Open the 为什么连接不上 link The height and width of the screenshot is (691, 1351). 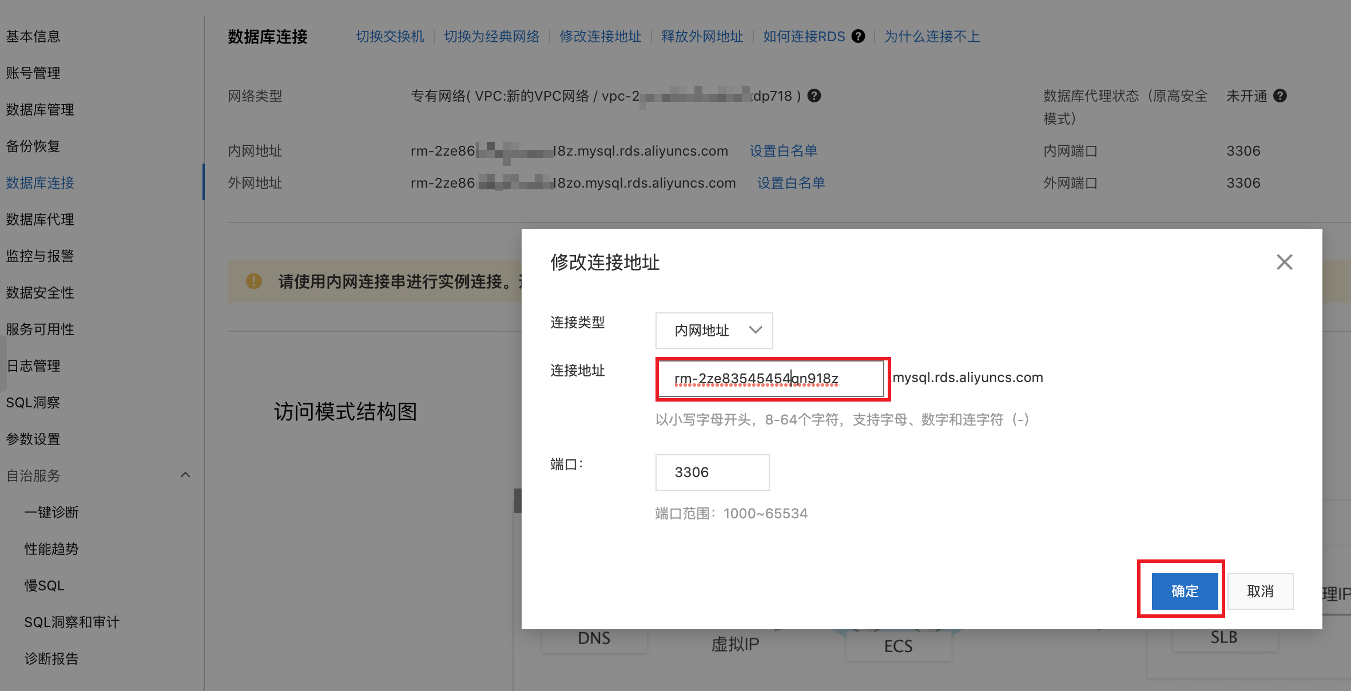932,36
